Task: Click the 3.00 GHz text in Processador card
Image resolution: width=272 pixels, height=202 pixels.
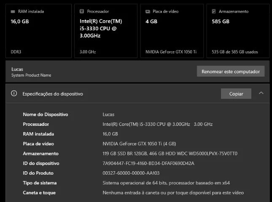Action: [x=88, y=52]
